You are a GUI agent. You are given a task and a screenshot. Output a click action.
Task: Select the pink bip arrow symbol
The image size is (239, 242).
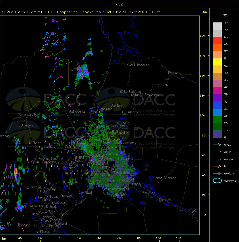pos(217,166)
